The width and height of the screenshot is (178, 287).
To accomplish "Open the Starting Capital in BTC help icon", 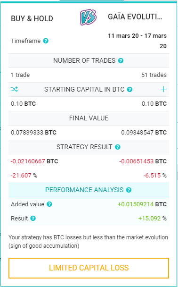I will coord(129,90).
